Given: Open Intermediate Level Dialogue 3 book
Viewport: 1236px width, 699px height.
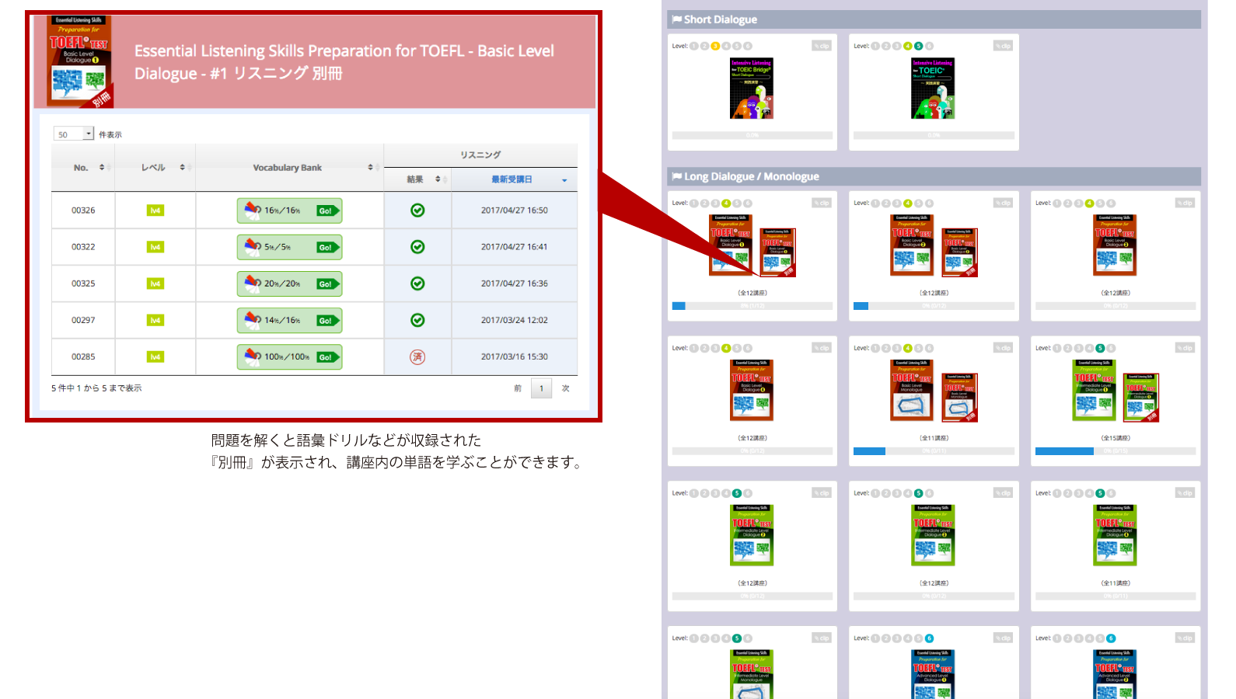Looking at the screenshot, I should (x=933, y=535).
